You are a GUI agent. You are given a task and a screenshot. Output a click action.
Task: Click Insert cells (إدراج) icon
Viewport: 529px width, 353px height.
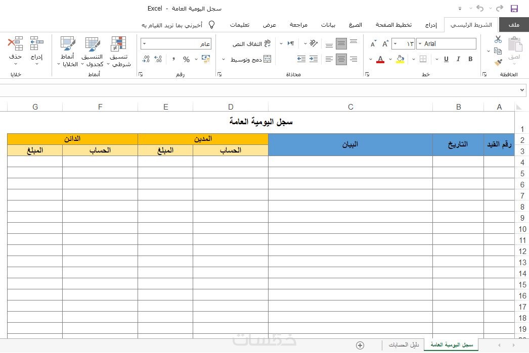[x=36, y=51]
